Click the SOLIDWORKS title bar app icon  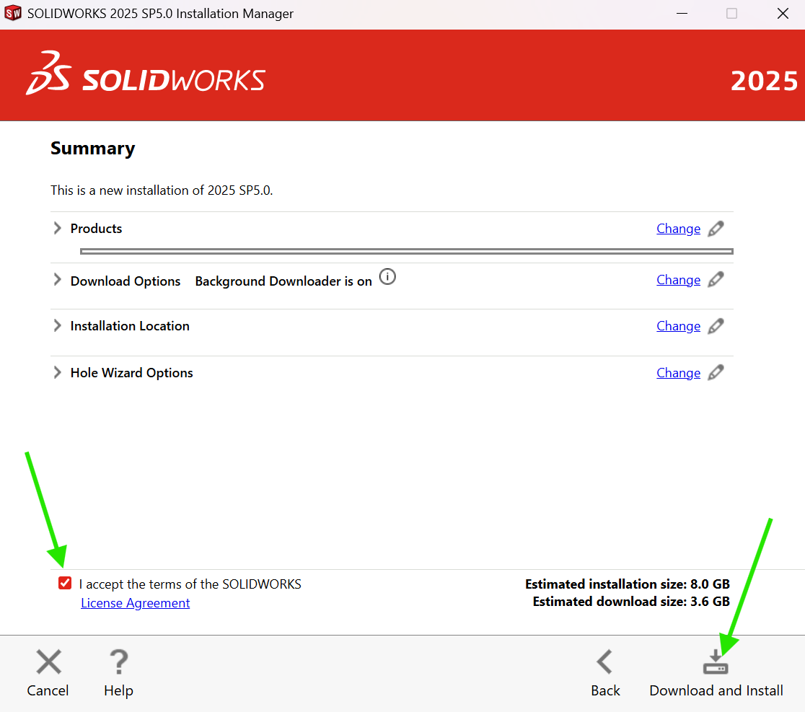click(x=13, y=13)
